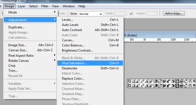Viewport: 196px width, 105px height.
Task: Open the Help menu
Action: coord(82,6)
